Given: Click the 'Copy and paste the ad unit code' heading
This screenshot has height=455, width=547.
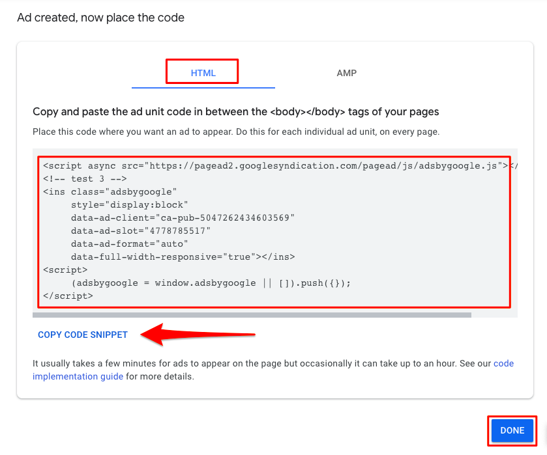Looking at the screenshot, I should pos(236,111).
